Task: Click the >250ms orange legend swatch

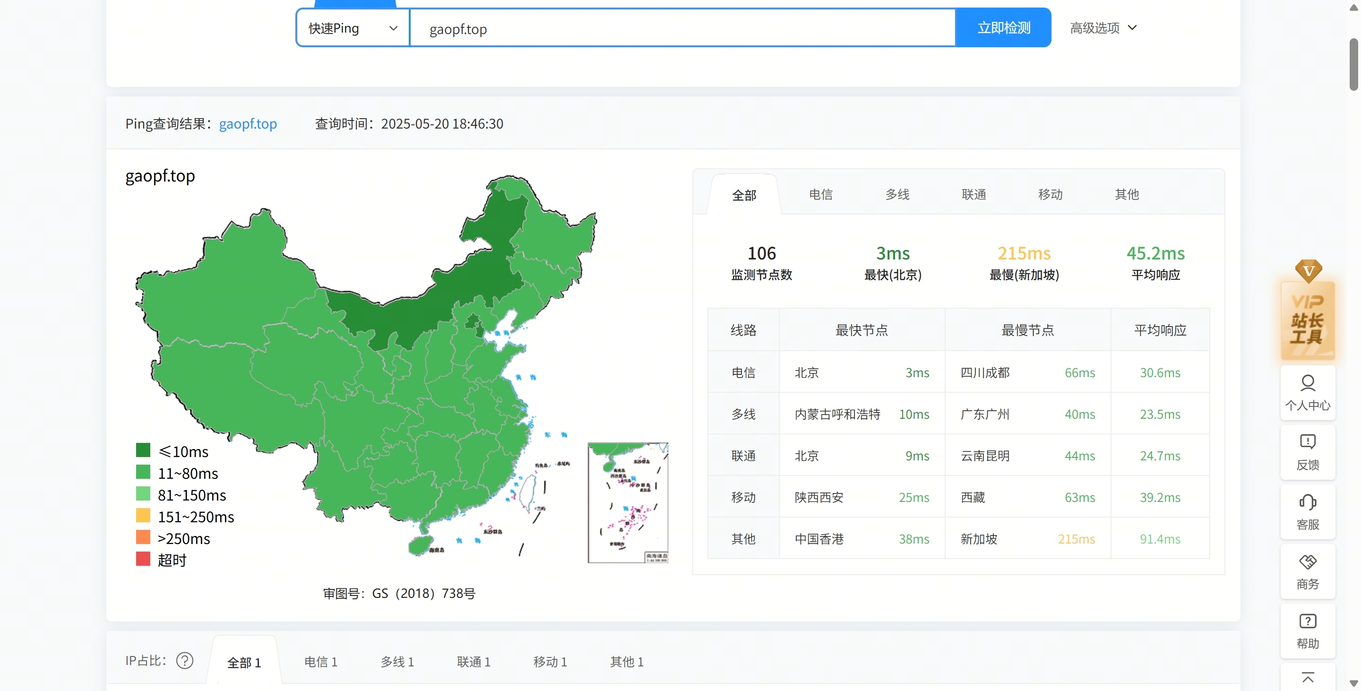Action: click(x=143, y=537)
